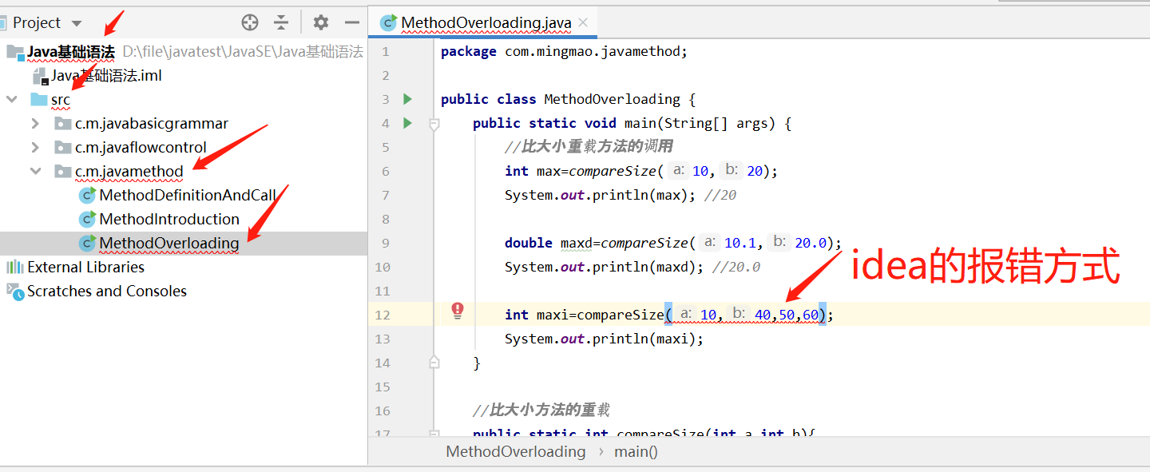The height and width of the screenshot is (472, 1150).
Task: Collapse main method with fold marker on line 4
Action: (x=434, y=124)
